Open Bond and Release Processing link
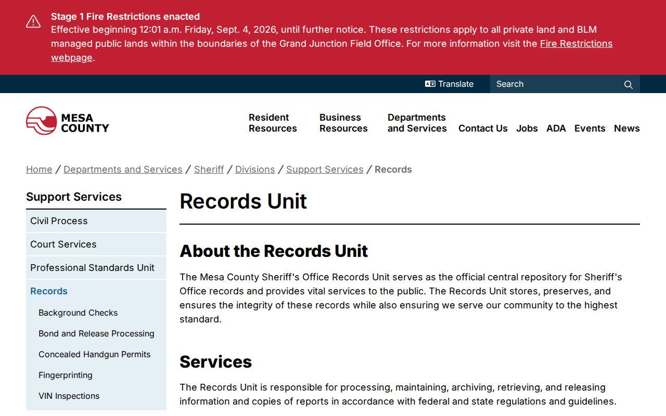The height and width of the screenshot is (416, 666). 96,333
